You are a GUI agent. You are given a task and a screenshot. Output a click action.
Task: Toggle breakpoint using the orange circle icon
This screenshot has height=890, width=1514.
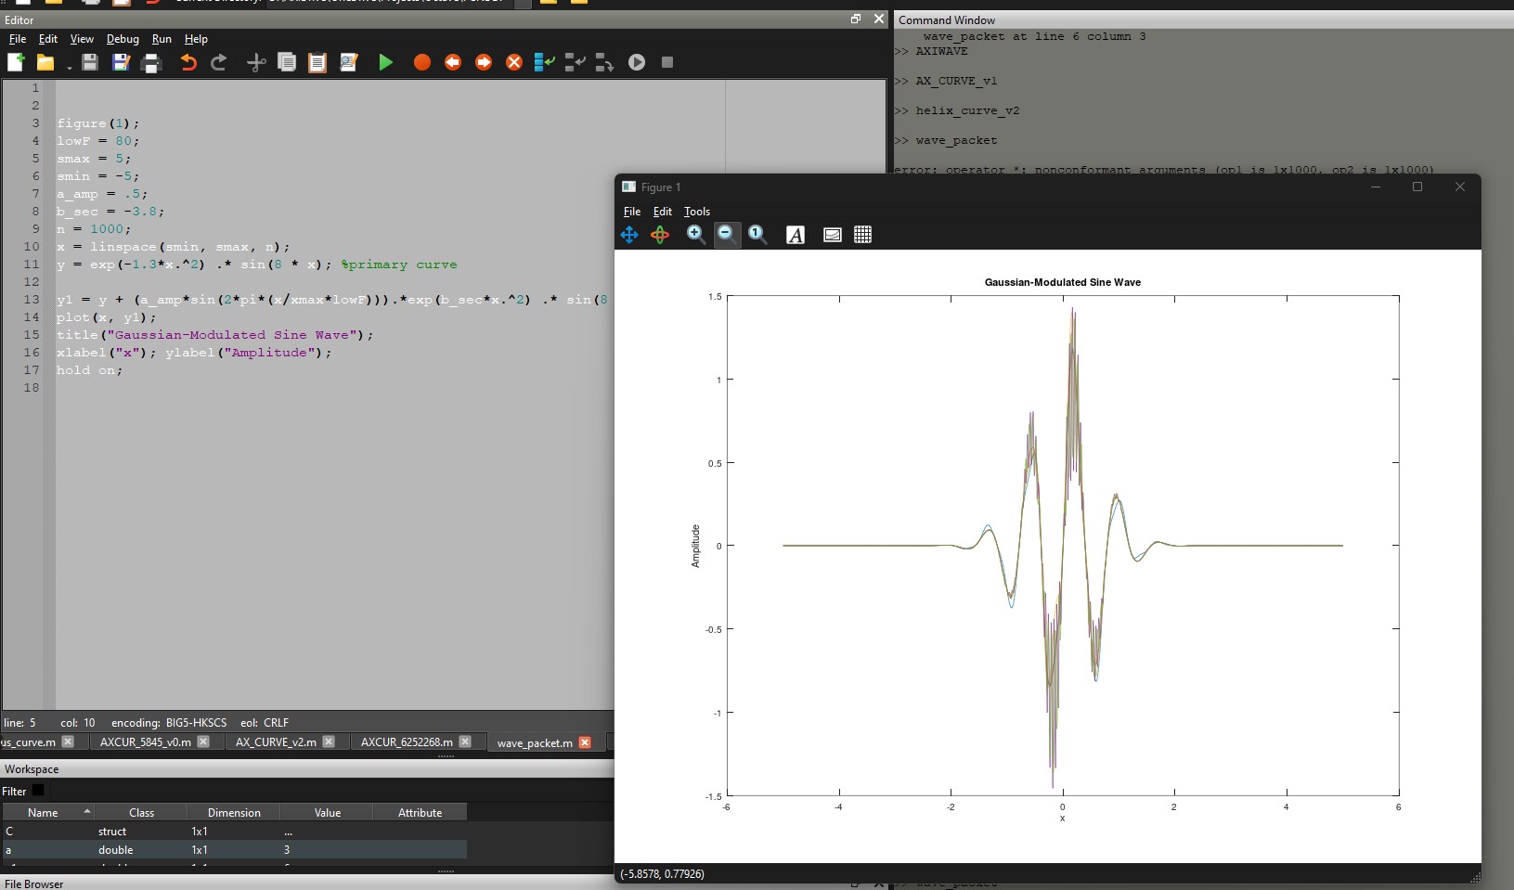(x=421, y=62)
